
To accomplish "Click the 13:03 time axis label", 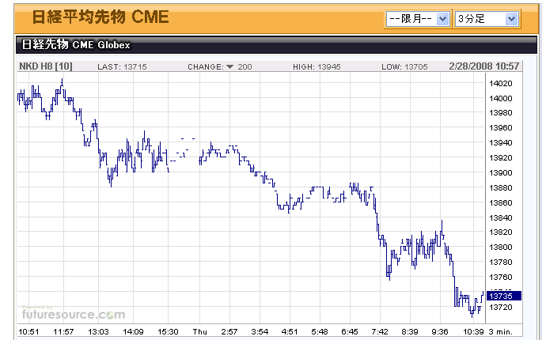I will [98, 331].
